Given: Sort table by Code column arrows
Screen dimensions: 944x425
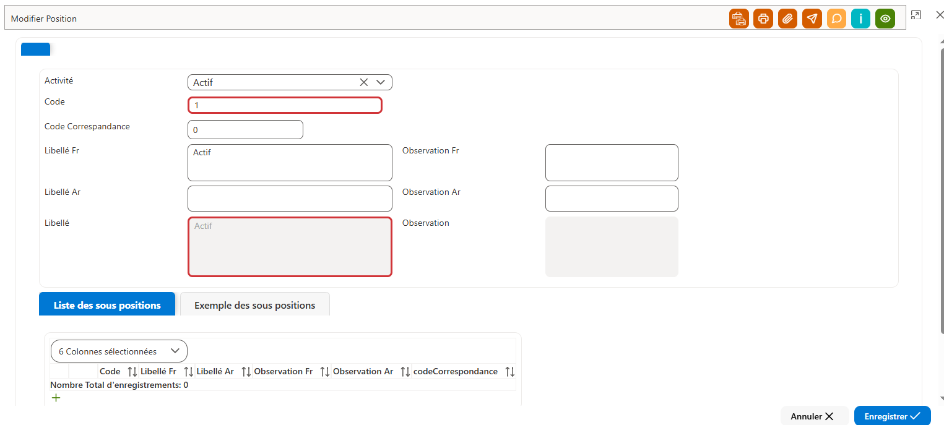Looking at the screenshot, I should (132, 372).
